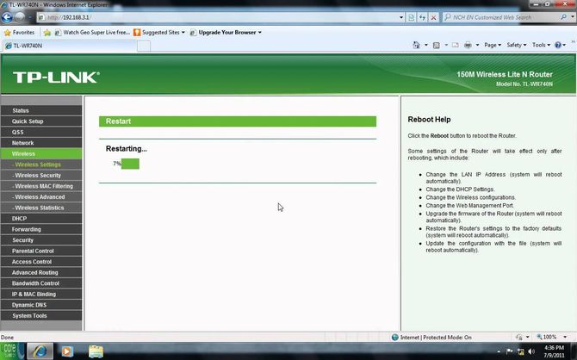The width and height of the screenshot is (577, 360).
Task: Click the Start button orb
Action: coord(11,351)
